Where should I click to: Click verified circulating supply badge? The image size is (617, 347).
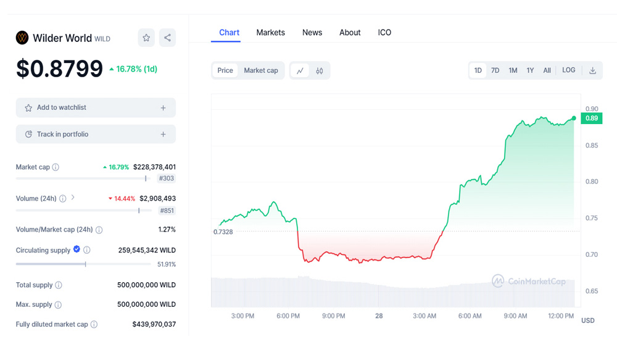77,249
